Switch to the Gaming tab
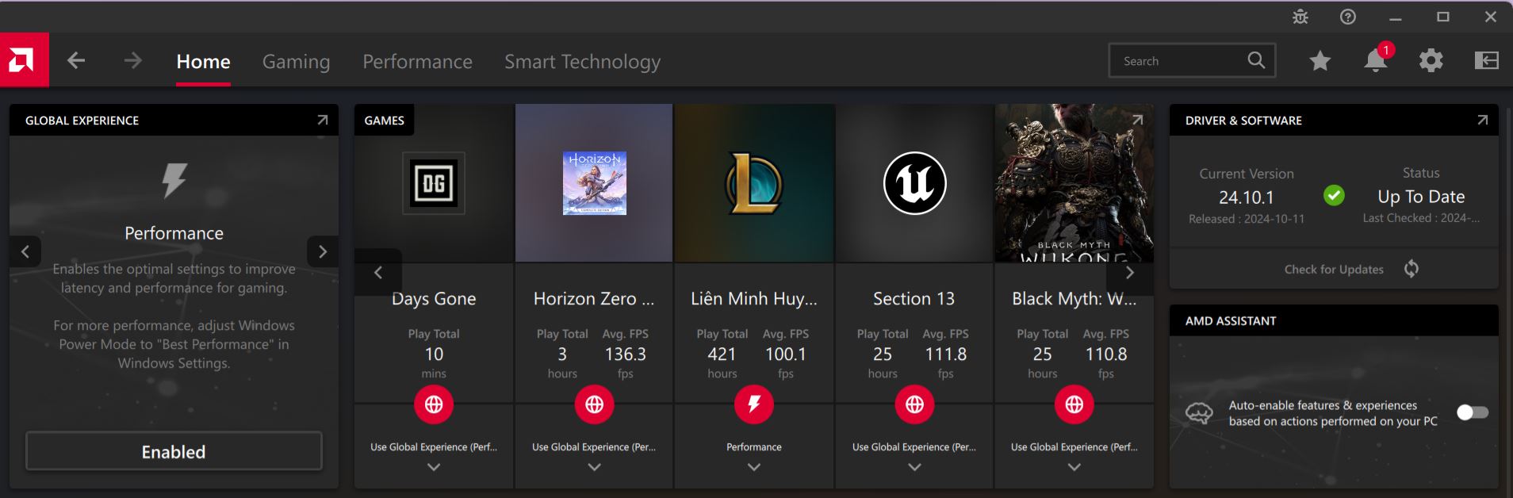Screen dimensions: 1513x498 point(296,61)
